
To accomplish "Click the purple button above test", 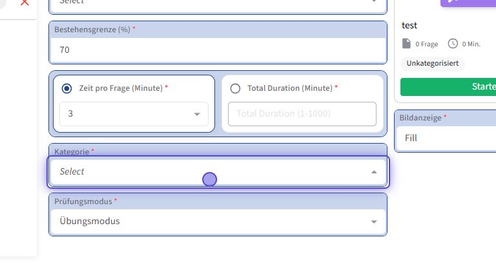I will click(x=468, y=3).
